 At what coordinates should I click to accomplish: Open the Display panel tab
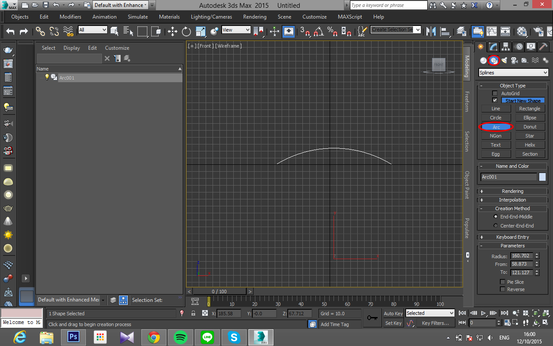(x=531, y=47)
